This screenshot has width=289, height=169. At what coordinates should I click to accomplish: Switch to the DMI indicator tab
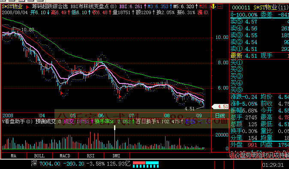click(x=117, y=156)
